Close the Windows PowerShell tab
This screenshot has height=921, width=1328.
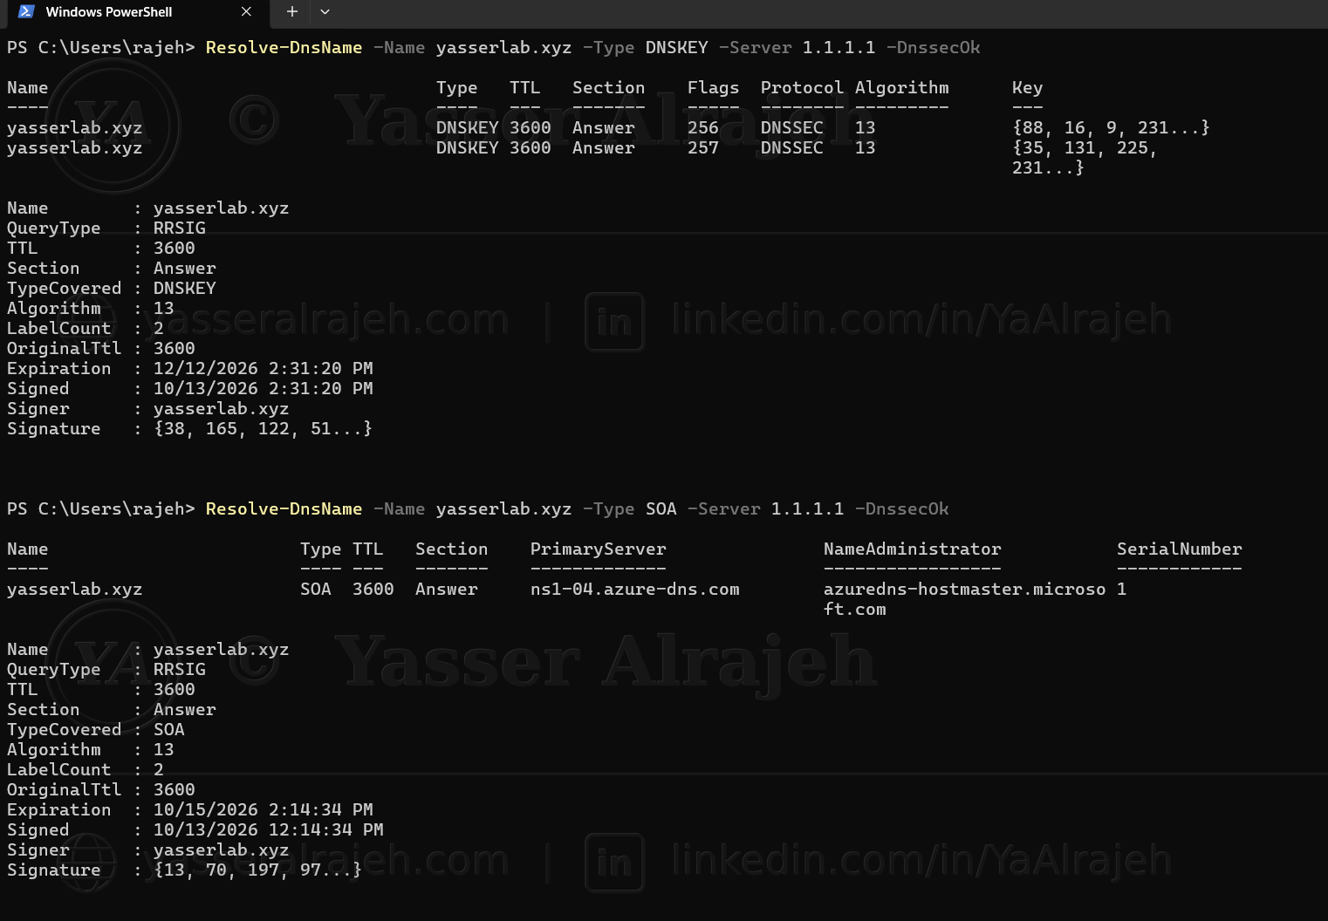tap(246, 11)
